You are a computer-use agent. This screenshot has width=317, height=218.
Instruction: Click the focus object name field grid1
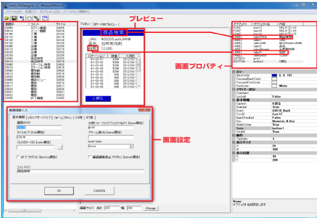[111, 127]
